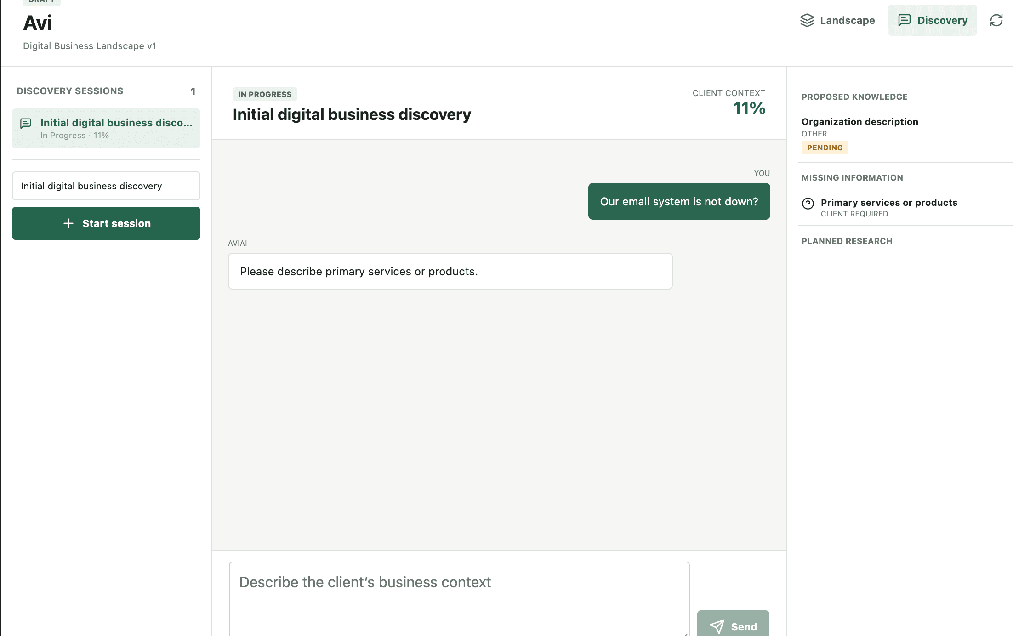The width and height of the screenshot is (1013, 636).
Task: Focus the session name input field
Action: click(106, 186)
